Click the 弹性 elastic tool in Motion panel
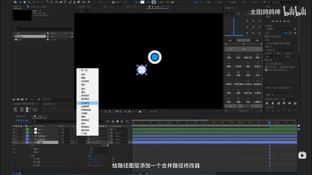312x175 pixels. (257, 56)
